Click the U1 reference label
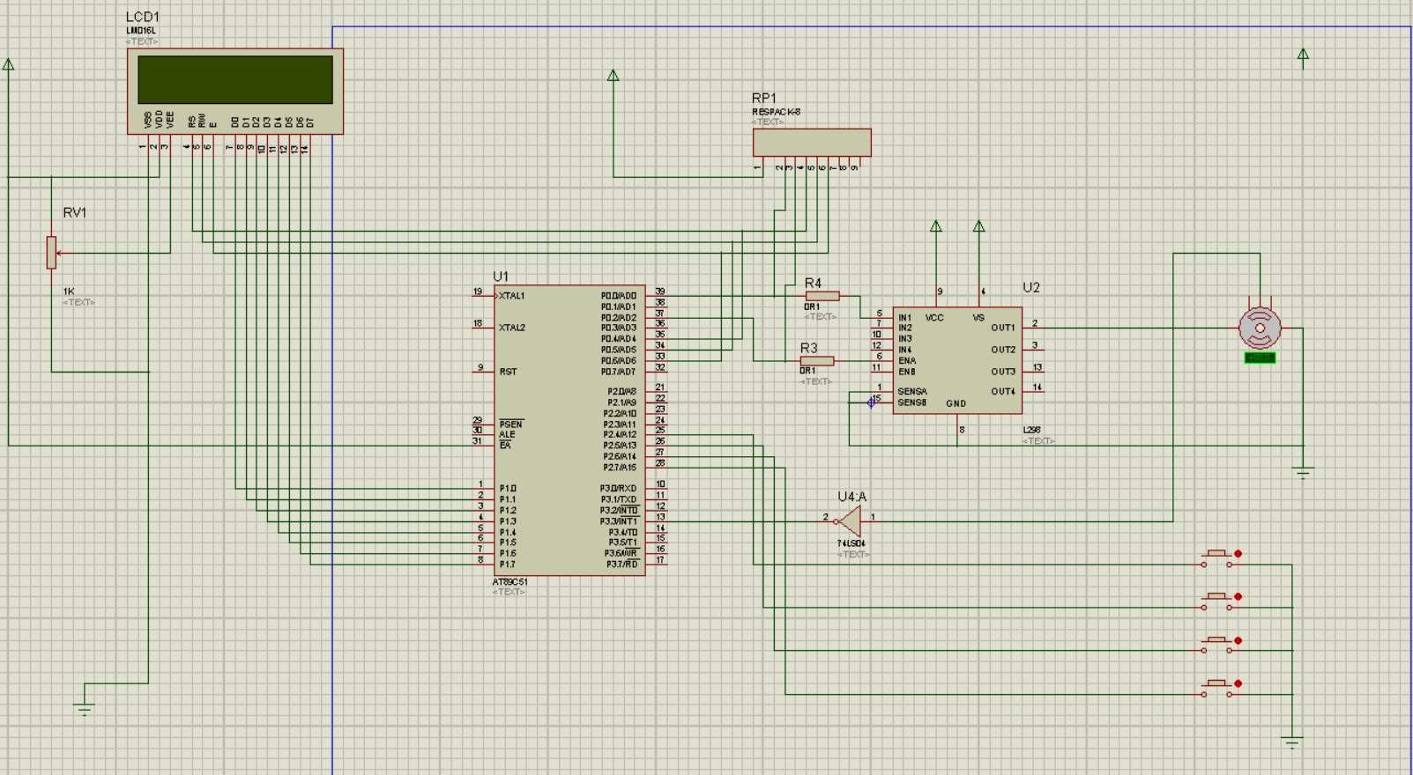This screenshot has height=775, width=1413. click(501, 277)
